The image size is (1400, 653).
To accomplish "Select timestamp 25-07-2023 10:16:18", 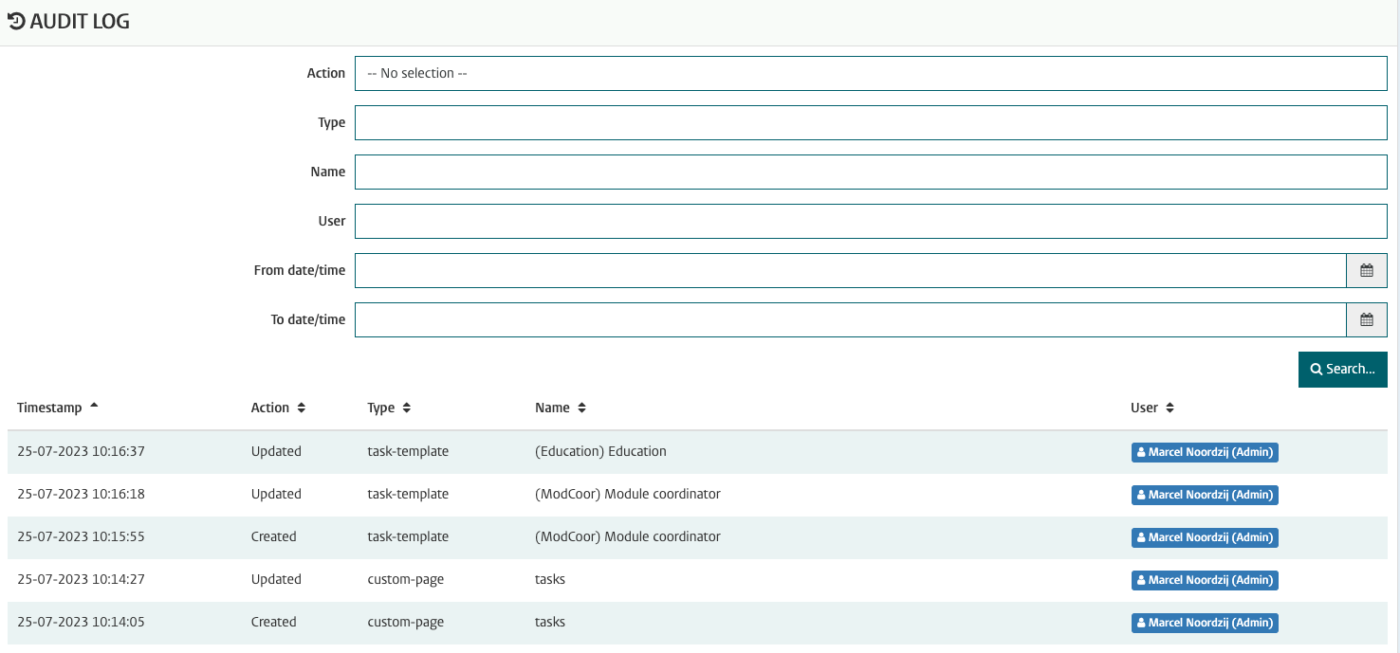I will pyautogui.click(x=81, y=494).
